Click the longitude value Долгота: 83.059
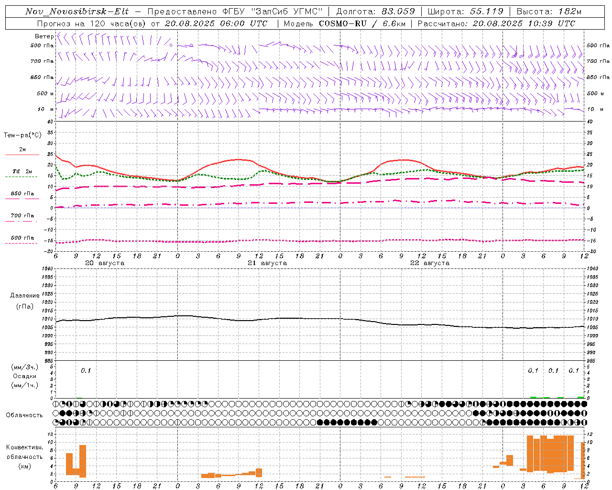 click(375, 11)
